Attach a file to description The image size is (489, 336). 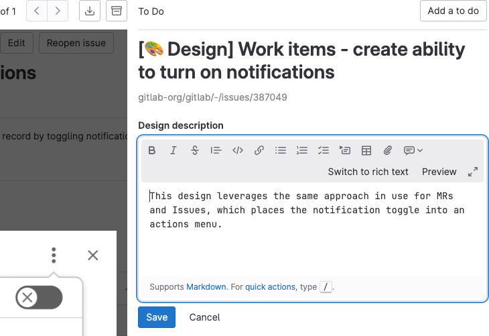[x=388, y=150]
